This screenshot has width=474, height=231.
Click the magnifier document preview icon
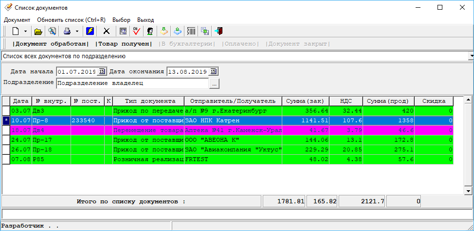pos(52,31)
